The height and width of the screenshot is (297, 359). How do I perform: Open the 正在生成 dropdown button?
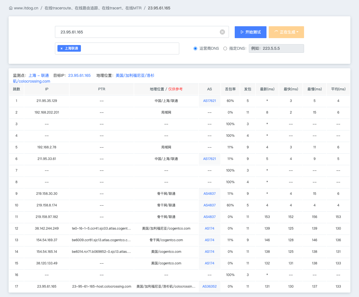pyautogui.click(x=286, y=32)
